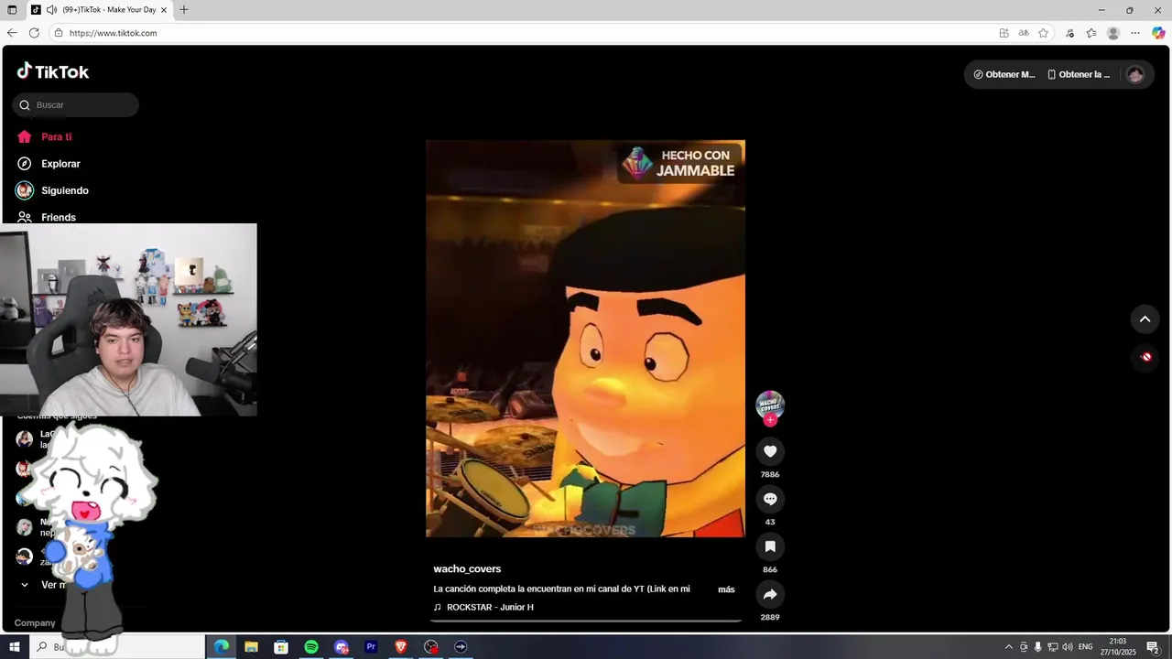This screenshot has width=1172, height=659.
Task: Add this page to favorites star
Action: point(1043,33)
